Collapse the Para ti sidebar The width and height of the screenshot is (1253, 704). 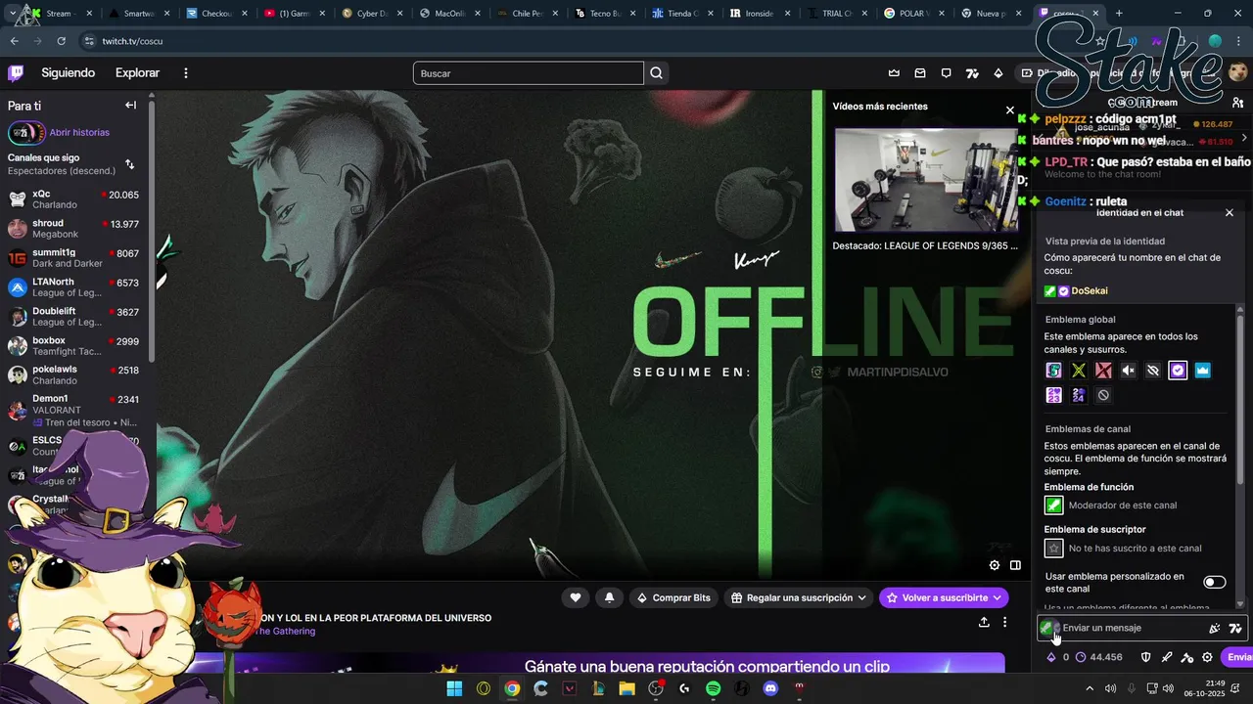click(130, 106)
